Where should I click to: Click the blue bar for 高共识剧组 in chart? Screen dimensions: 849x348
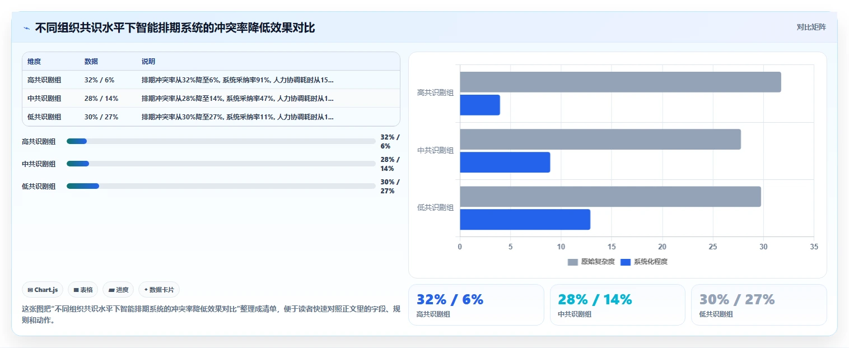tap(480, 105)
